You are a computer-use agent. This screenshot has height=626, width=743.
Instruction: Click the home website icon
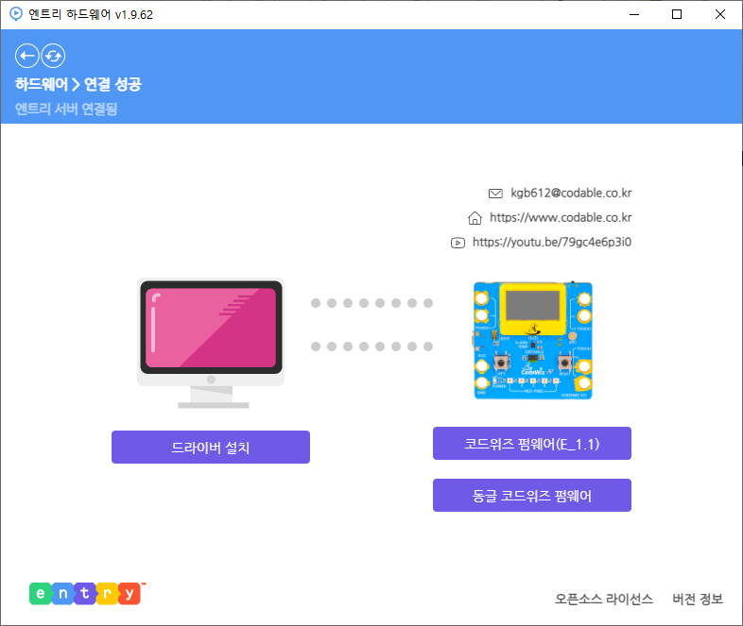tap(475, 218)
